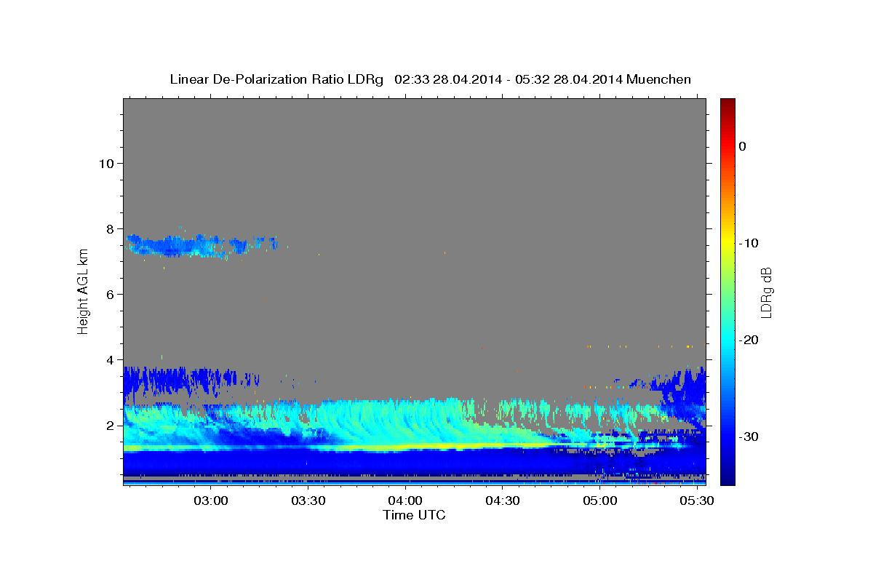Click the colorbar value label 0
Image resolution: width=873 pixels, height=582 pixels.
tap(743, 146)
